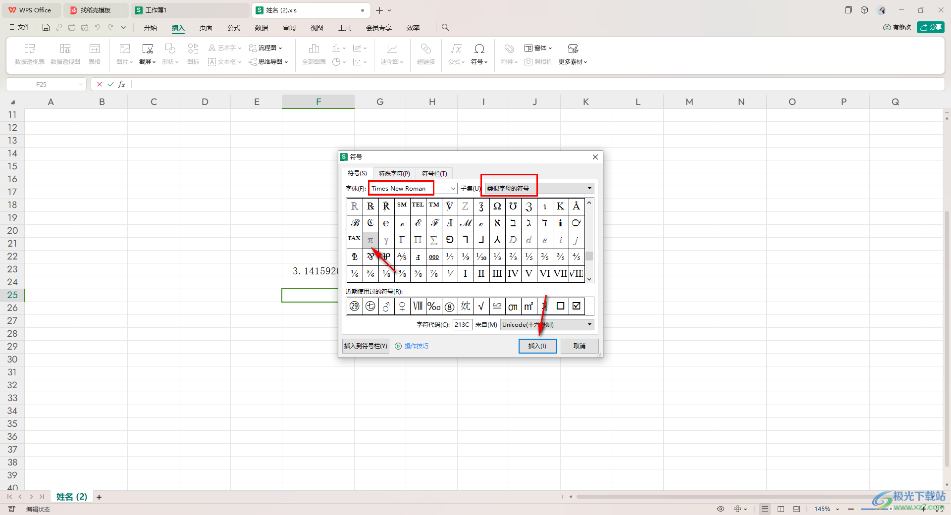Pick the ♂ recently used symbol
Screen dimensions: 951x515
point(386,307)
